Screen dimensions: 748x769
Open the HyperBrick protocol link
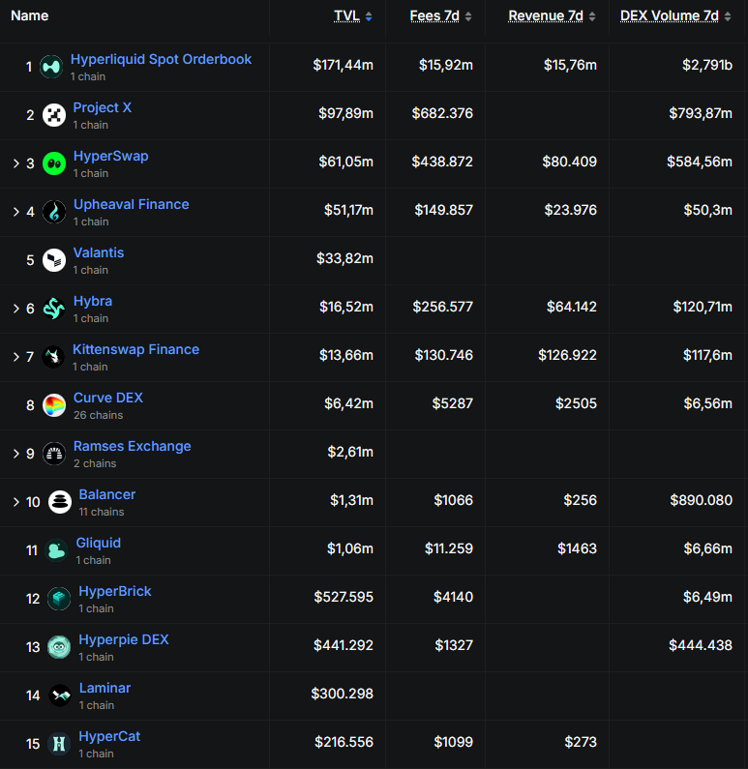click(x=115, y=591)
